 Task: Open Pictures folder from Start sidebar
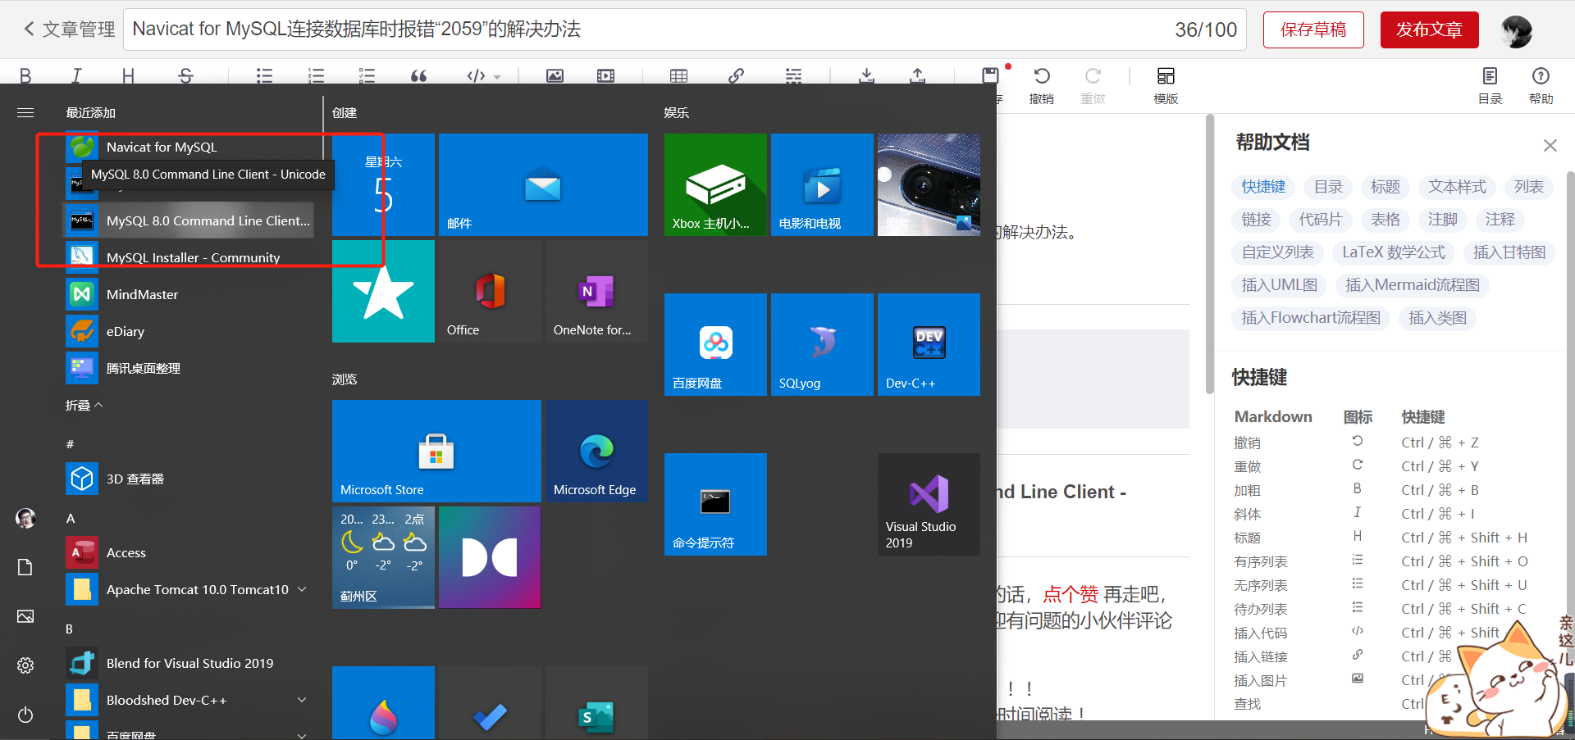pyautogui.click(x=25, y=616)
